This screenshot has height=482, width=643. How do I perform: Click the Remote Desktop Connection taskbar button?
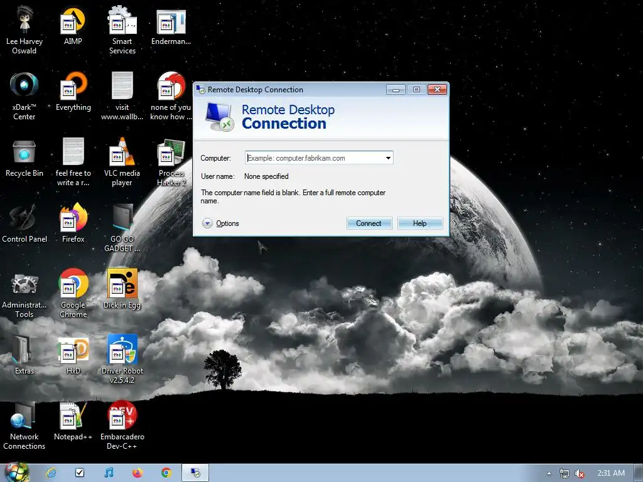click(x=196, y=473)
